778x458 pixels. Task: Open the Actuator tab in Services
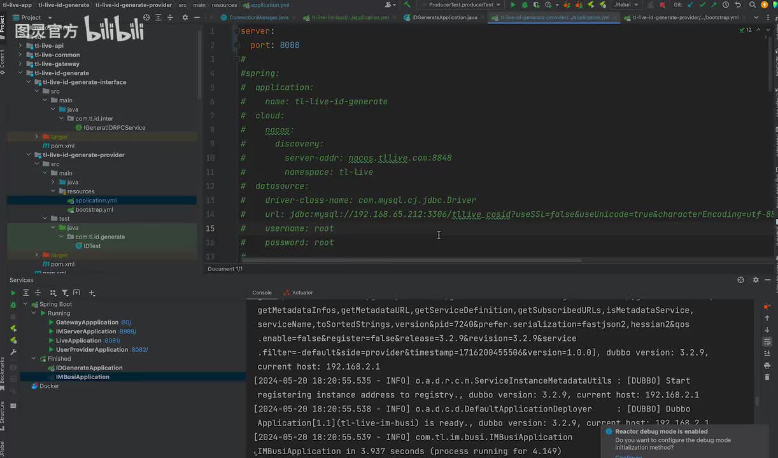pyautogui.click(x=302, y=293)
